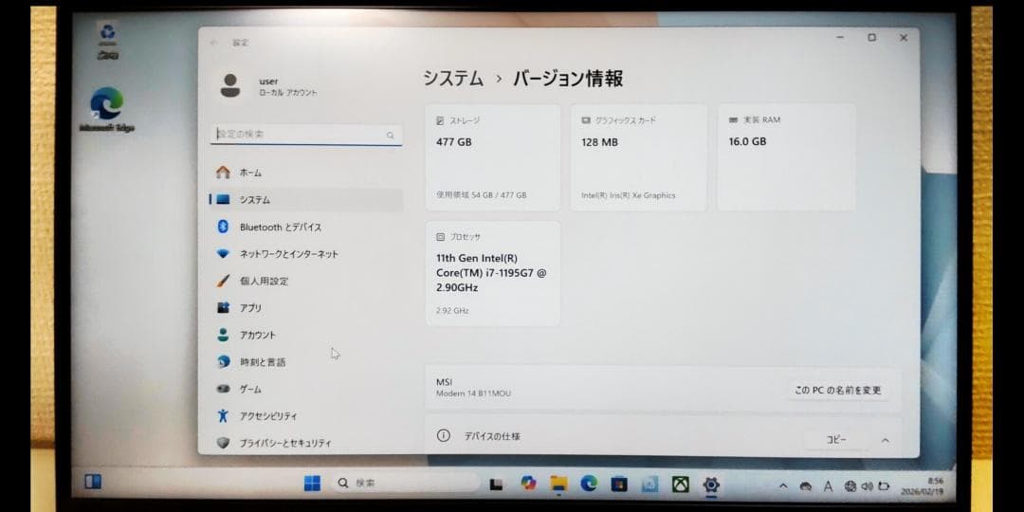Screen dimensions: 1024x512
Task: Click the 時刻と言語 globe icon
Action: [x=224, y=362]
